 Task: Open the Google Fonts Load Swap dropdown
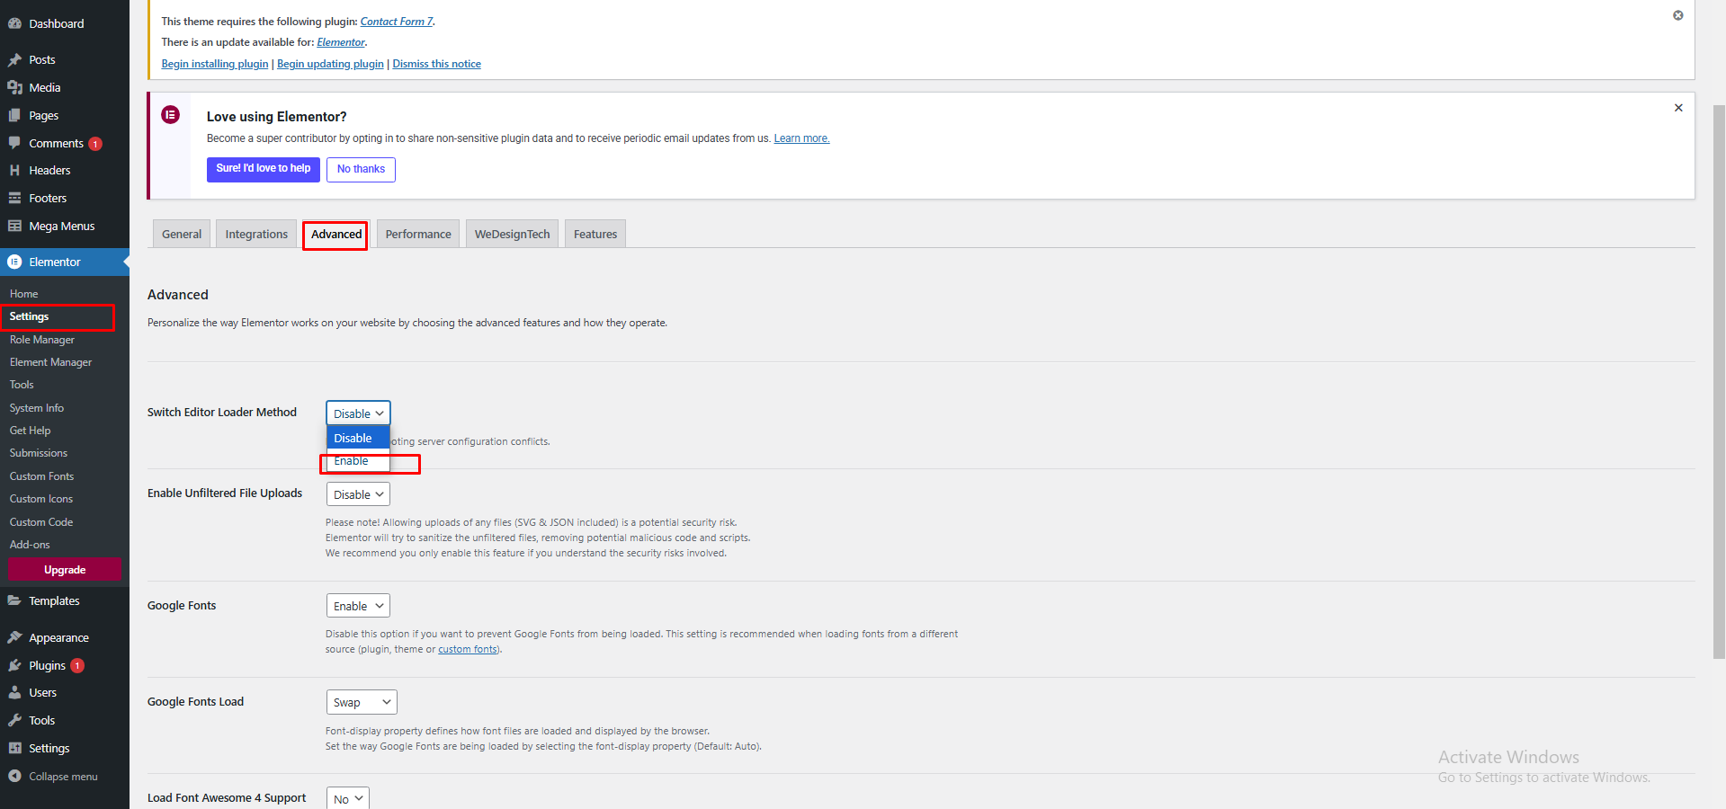pos(362,702)
